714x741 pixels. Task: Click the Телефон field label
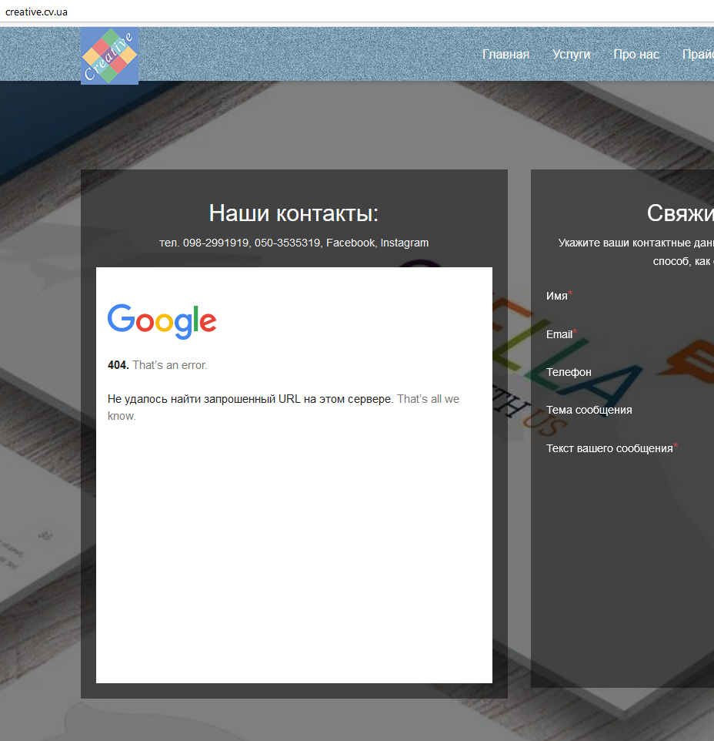coord(569,372)
